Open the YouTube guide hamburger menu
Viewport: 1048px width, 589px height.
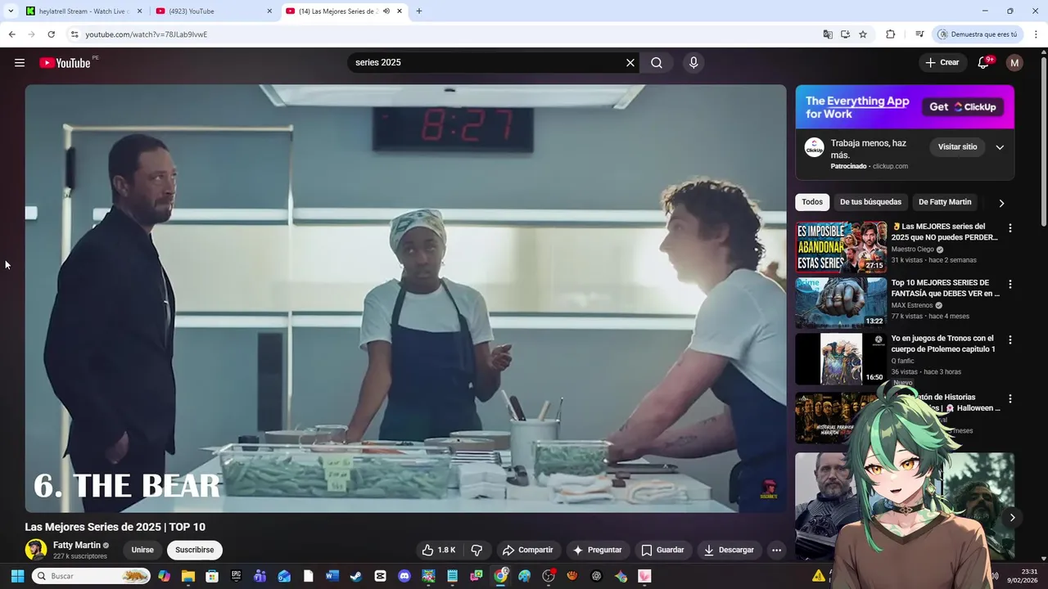[x=20, y=63]
